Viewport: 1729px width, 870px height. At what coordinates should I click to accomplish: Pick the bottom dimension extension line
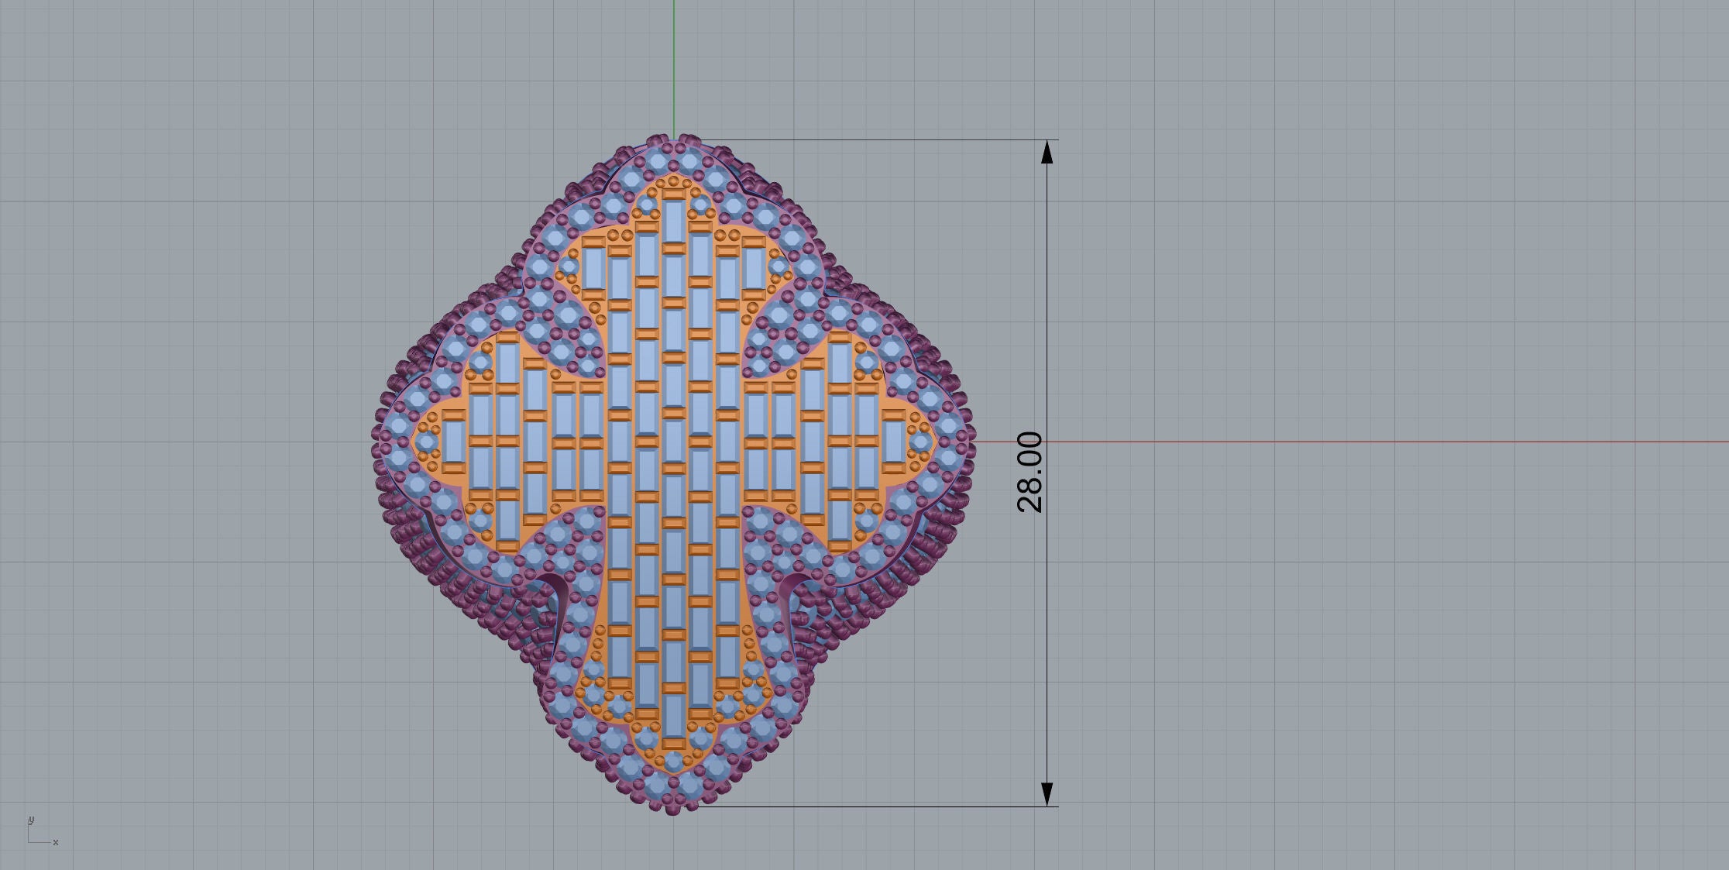click(868, 806)
